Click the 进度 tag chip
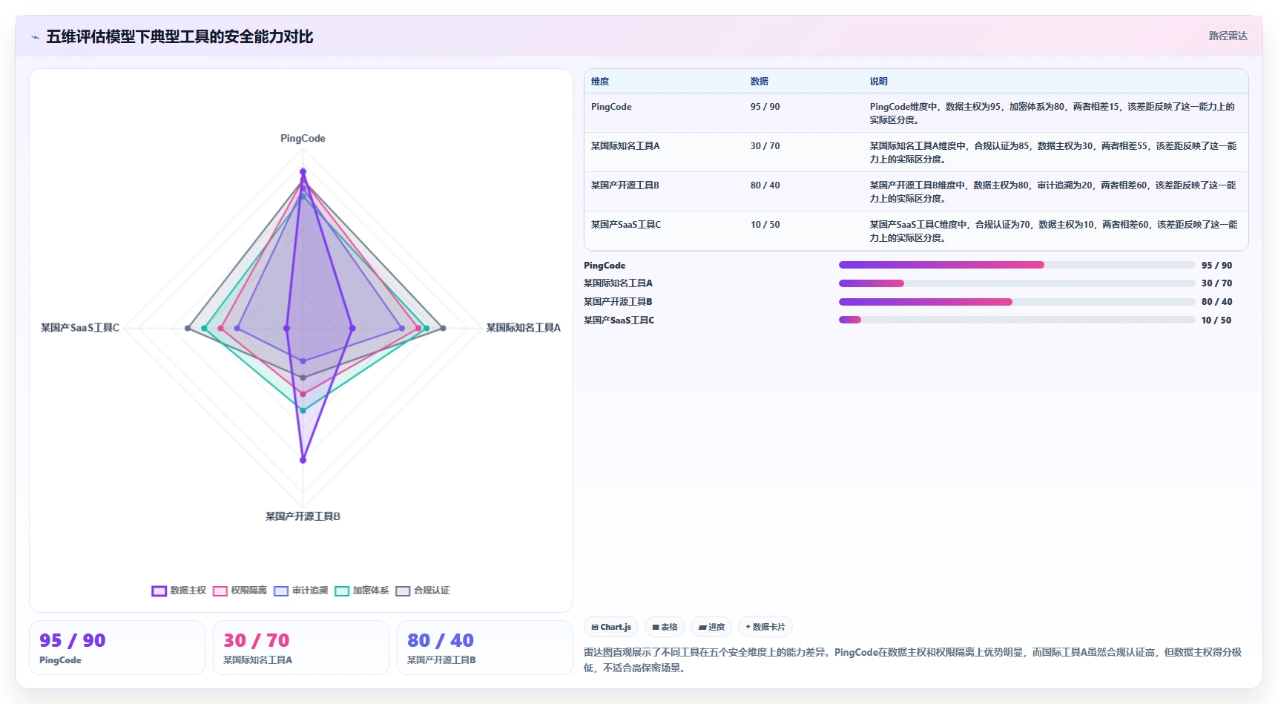This screenshot has width=1278, height=704. (711, 627)
